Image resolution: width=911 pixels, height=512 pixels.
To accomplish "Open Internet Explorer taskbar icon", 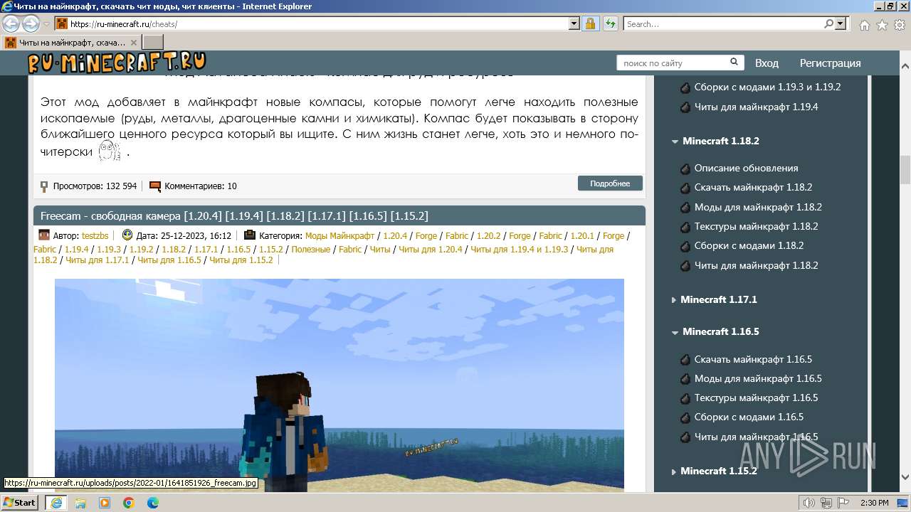I will [x=56, y=502].
